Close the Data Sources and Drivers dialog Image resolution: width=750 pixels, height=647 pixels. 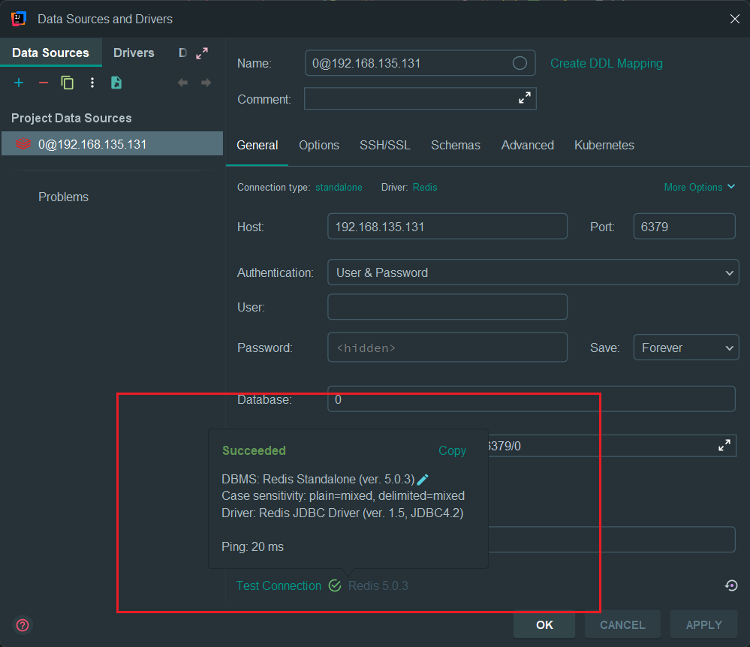[x=735, y=19]
